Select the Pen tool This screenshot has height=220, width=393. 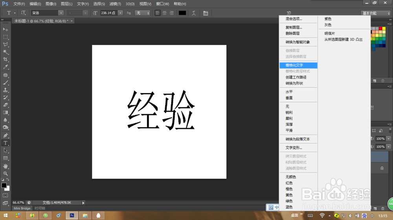click(6, 135)
